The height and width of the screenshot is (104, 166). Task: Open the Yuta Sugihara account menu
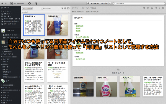click(17, 3)
